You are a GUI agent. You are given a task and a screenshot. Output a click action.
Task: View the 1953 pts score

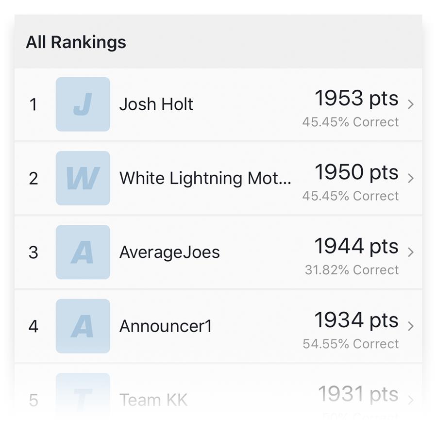tap(356, 99)
